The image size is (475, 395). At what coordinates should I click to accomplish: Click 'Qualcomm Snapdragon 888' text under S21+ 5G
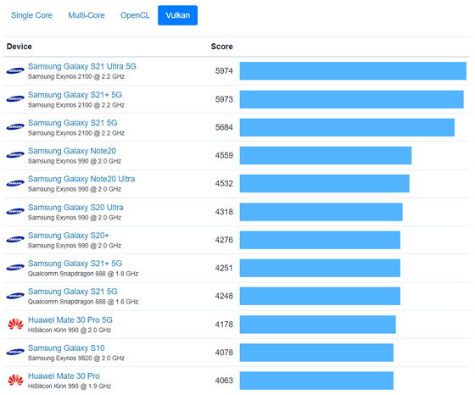67,274
